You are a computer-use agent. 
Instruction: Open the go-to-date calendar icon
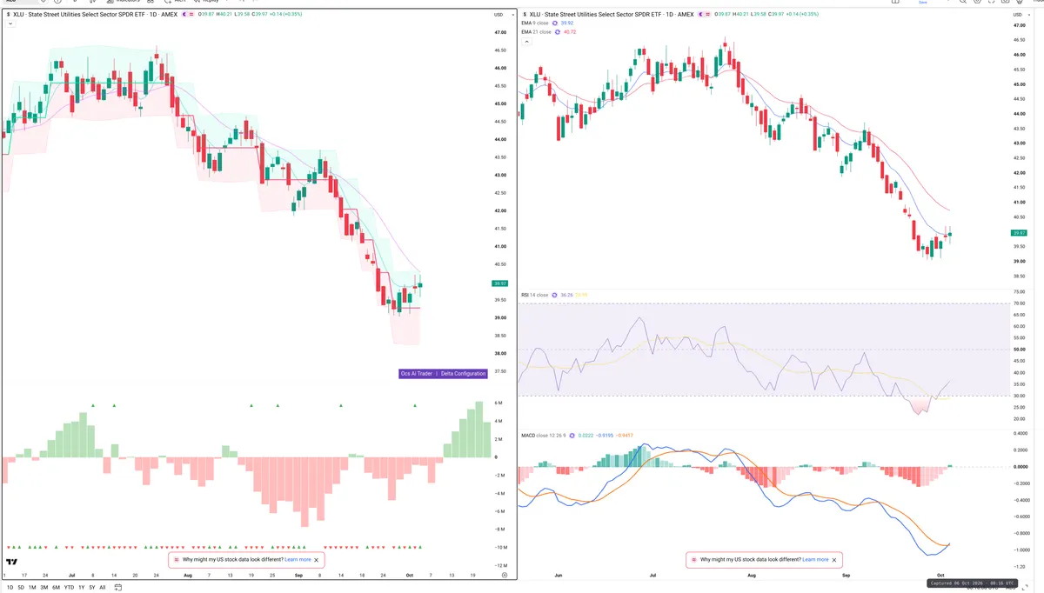pyautogui.click(x=118, y=588)
